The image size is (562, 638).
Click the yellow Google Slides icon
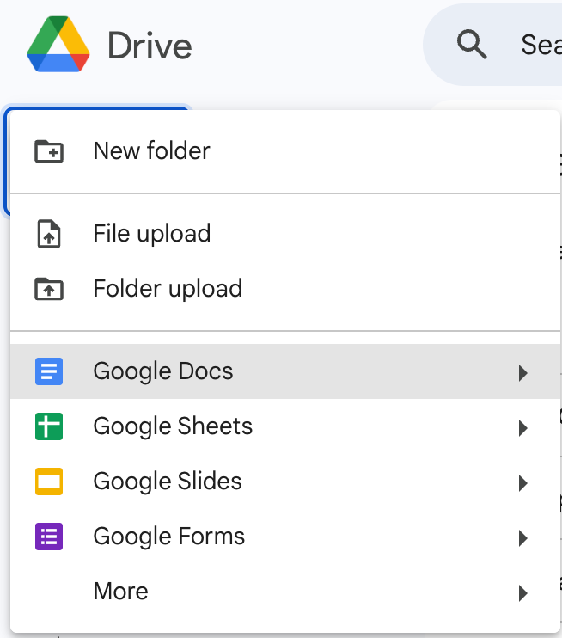coord(49,482)
